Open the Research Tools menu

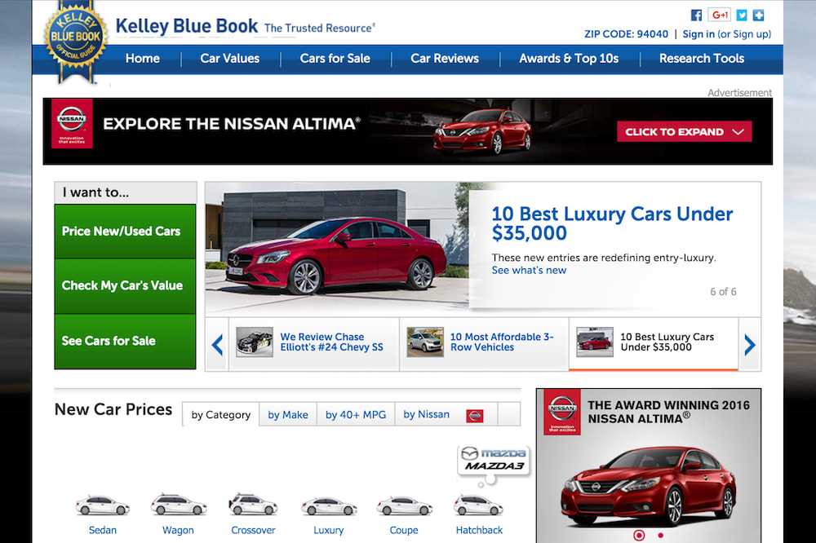[x=702, y=58]
